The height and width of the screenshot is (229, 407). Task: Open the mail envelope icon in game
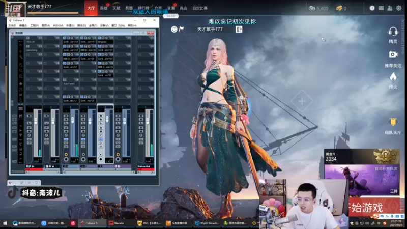tap(381, 8)
